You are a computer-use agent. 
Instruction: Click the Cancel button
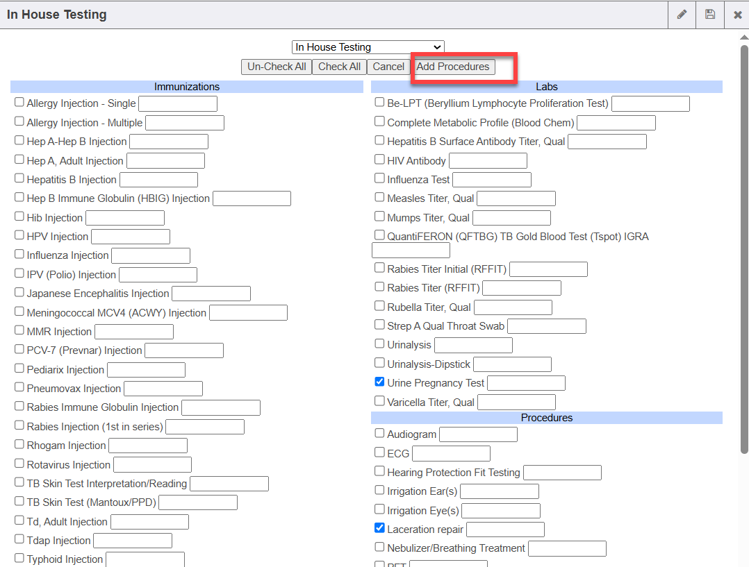point(388,67)
